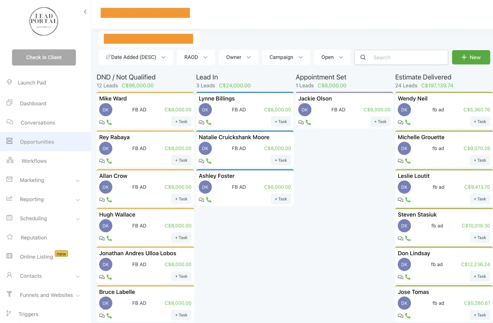493x323 pixels.
Task: Click the Workflows hierarchy icon
Action: (10, 160)
